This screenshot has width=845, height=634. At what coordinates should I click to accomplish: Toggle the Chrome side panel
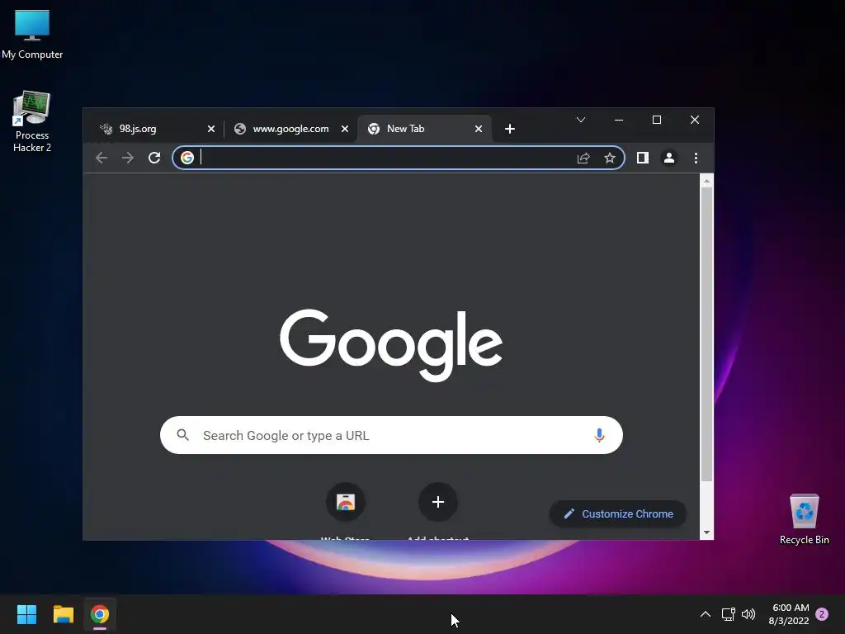tap(642, 158)
